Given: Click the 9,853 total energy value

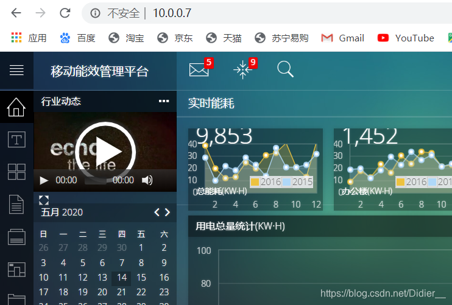Looking at the screenshot, I should (x=224, y=136).
